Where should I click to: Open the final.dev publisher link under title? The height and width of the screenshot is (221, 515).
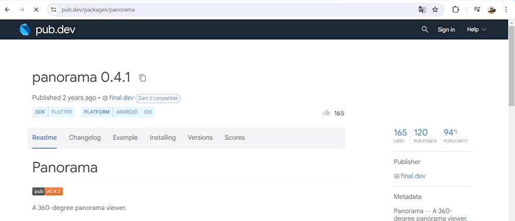click(121, 98)
